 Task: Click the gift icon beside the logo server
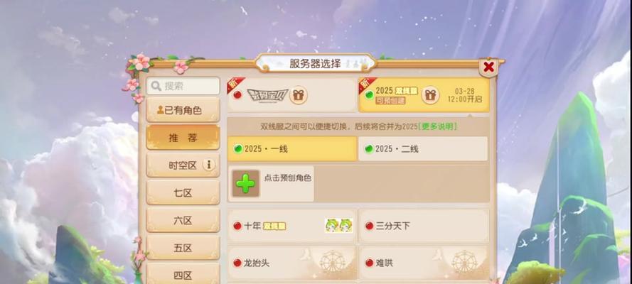click(x=299, y=95)
